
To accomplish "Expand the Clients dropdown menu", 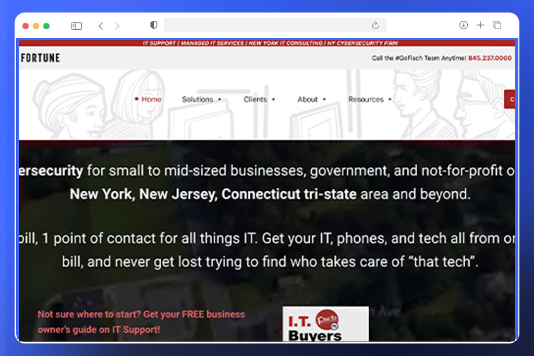I will point(259,99).
